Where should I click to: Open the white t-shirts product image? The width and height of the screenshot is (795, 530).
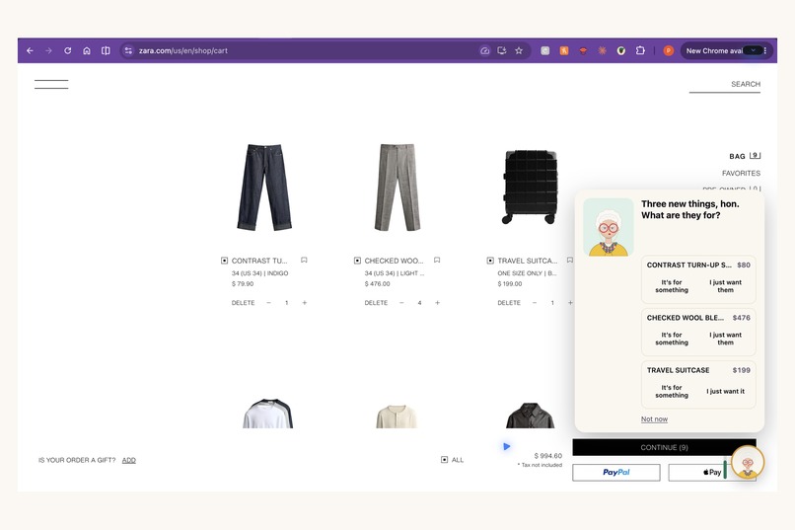267,414
